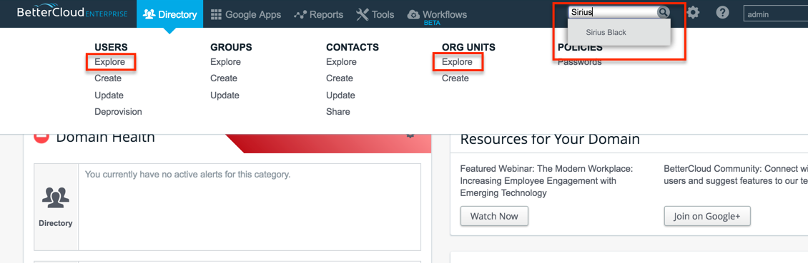
Task: Click the Watch Now button
Action: 494,216
